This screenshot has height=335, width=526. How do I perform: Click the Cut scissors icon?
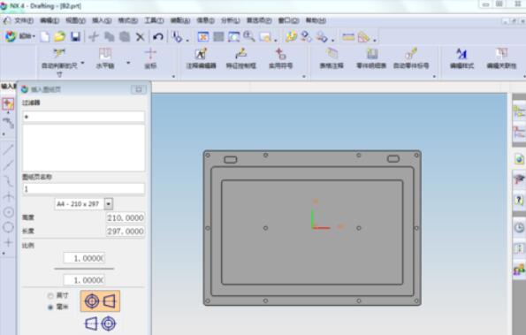click(94, 36)
